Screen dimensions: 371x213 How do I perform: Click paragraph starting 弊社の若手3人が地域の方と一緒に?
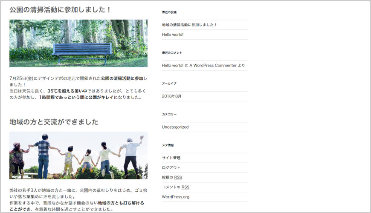(78, 200)
